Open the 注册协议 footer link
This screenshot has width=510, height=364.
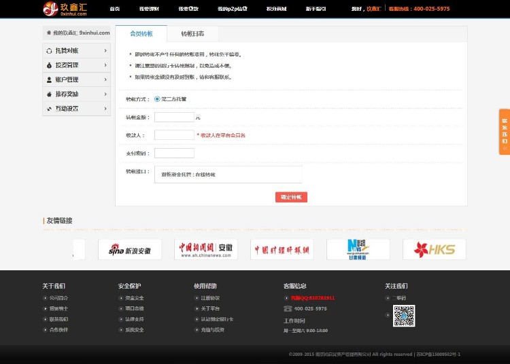(210, 298)
